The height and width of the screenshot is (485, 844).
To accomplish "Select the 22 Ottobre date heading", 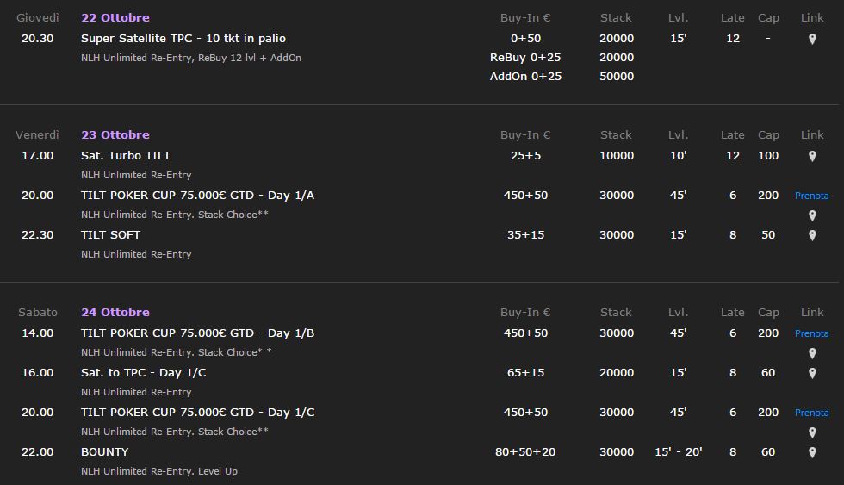I will pyautogui.click(x=115, y=17).
